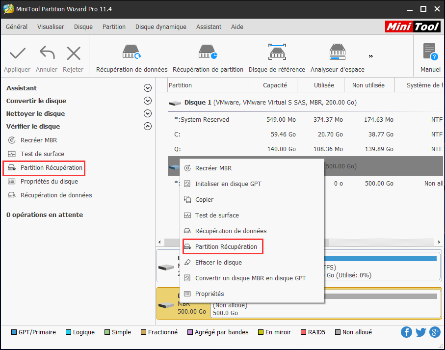Click horizontal scrollbar left arrow
This screenshot has height=350, width=445.
point(160,242)
